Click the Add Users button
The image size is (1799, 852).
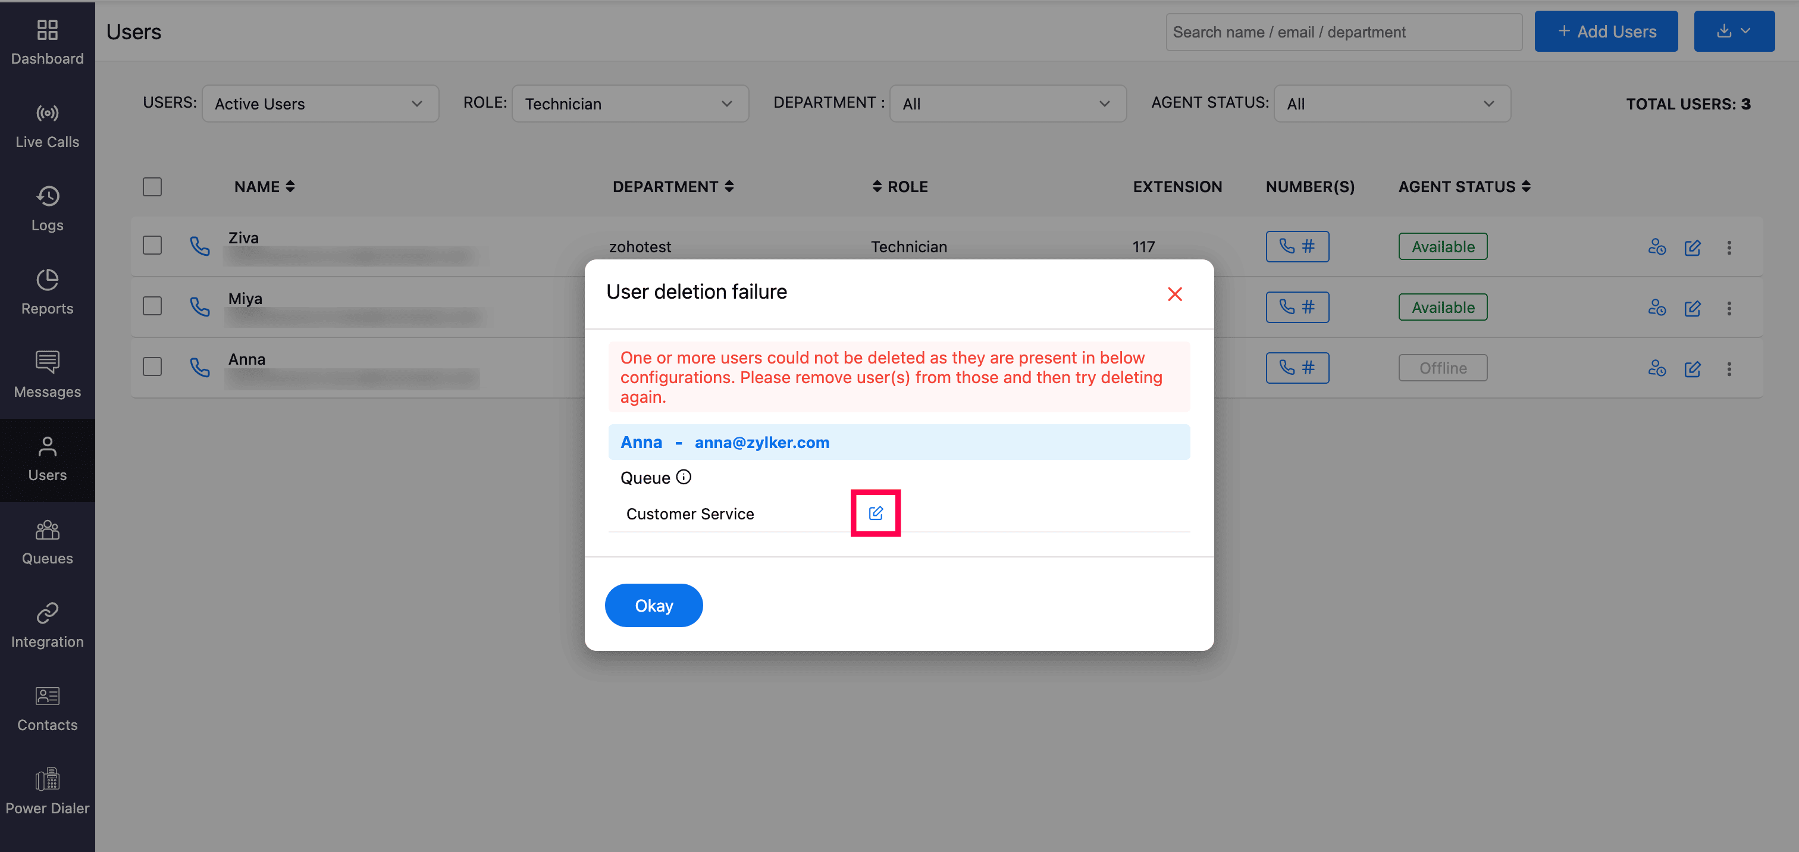coord(1606,32)
